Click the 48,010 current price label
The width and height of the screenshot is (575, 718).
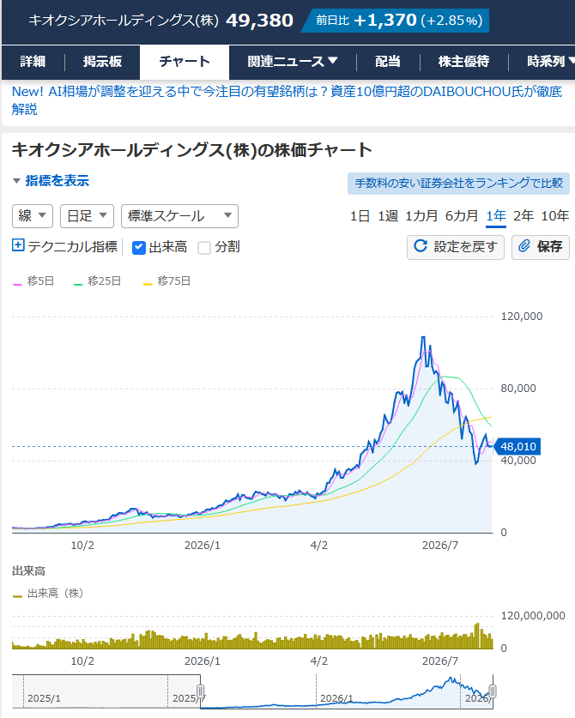(x=517, y=446)
